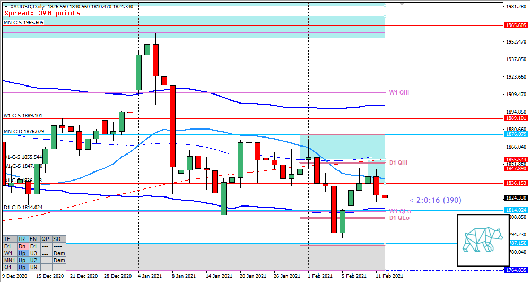Click the '4 Jan 2021' date on time axis
The image size is (531, 283).
pyautogui.click(x=149, y=276)
